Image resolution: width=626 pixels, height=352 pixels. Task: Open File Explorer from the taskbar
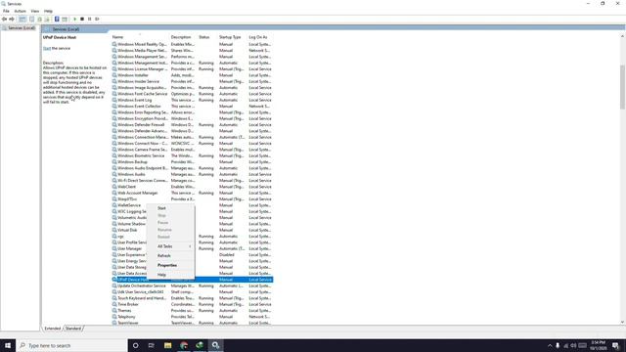pos(167,345)
